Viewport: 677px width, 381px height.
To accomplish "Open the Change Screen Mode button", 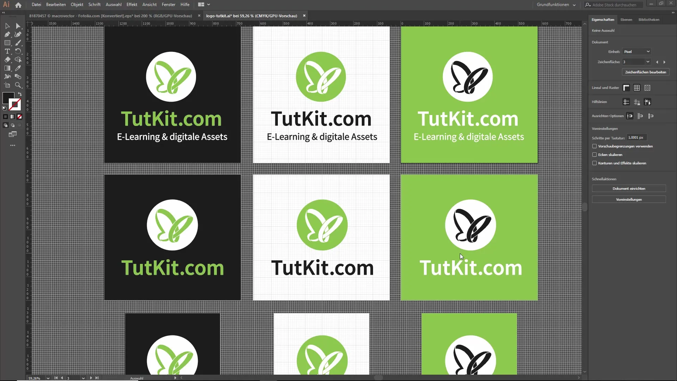I will (x=13, y=134).
